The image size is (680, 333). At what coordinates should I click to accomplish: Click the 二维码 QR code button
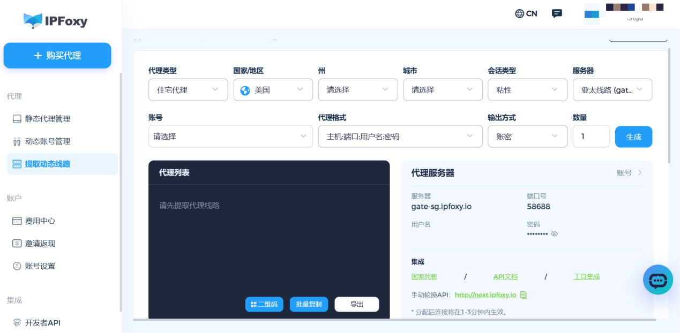coord(264,304)
